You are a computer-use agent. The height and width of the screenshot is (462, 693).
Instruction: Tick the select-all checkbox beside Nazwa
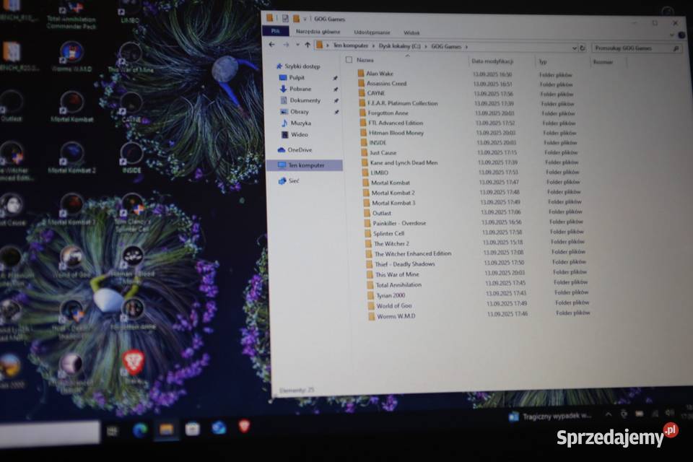(349, 59)
